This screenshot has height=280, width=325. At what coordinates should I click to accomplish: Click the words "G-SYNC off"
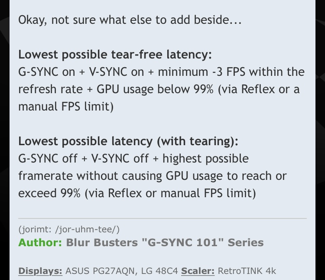(x=48, y=159)
